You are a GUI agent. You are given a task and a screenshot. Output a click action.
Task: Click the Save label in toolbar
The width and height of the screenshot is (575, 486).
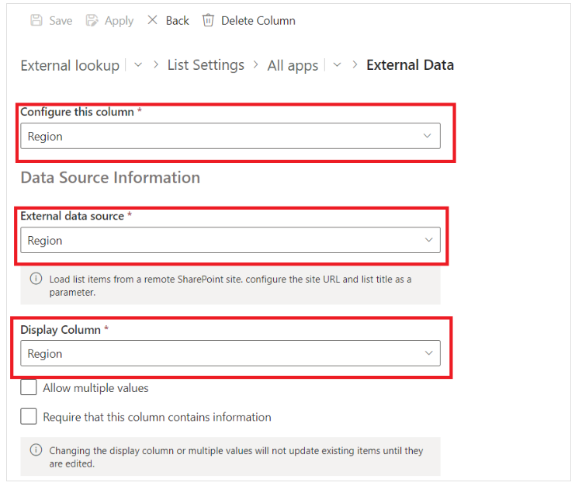(61, 20)
